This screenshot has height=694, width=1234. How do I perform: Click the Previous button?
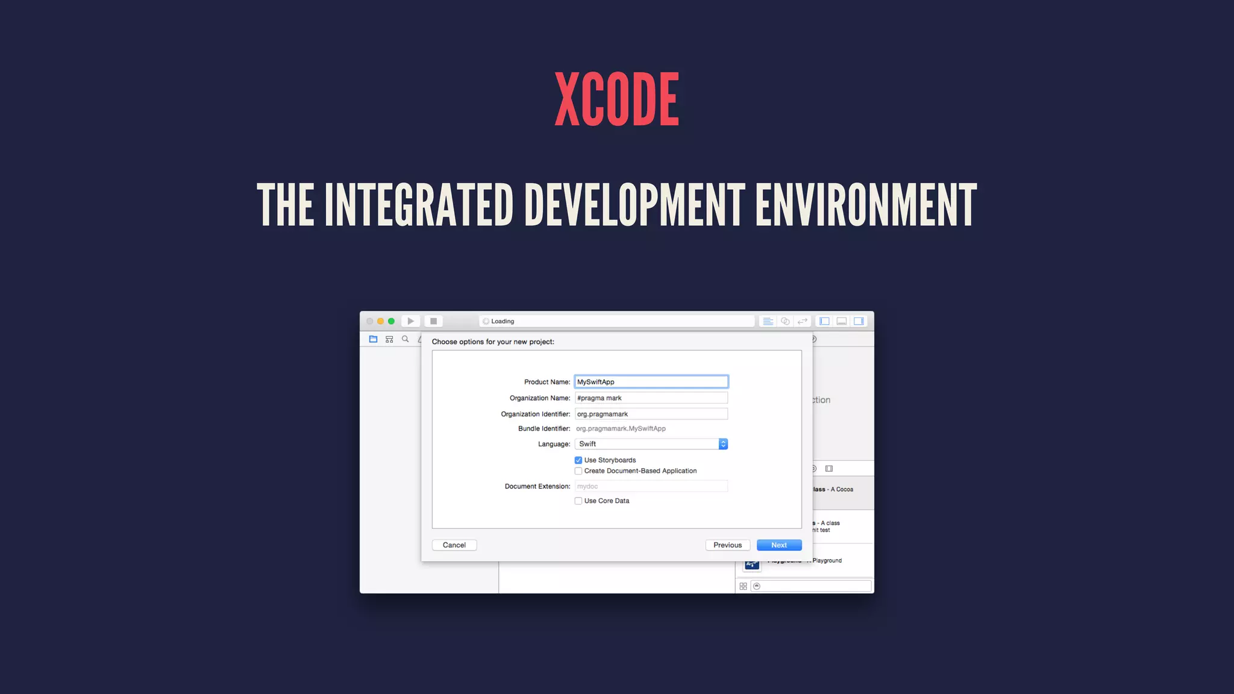click(x=728, y=545)
